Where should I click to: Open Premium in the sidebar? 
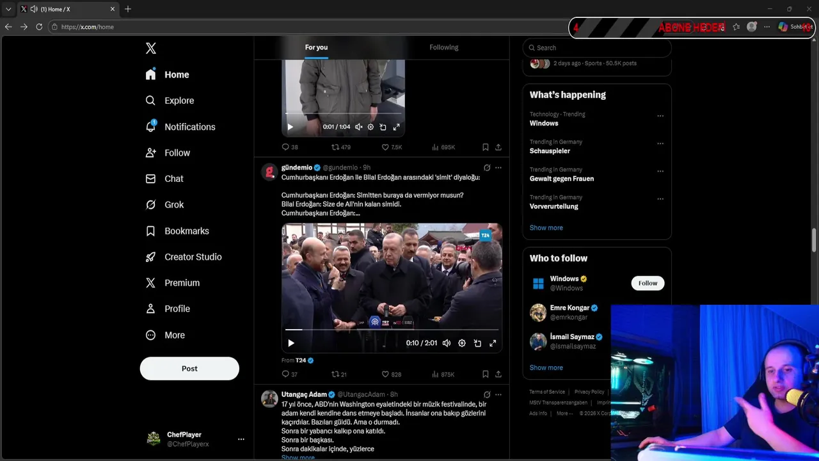coord(173,282)
